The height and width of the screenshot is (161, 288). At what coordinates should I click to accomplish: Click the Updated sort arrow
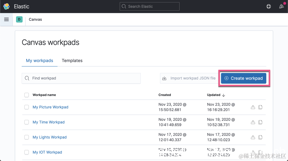[x=223, y=95]
